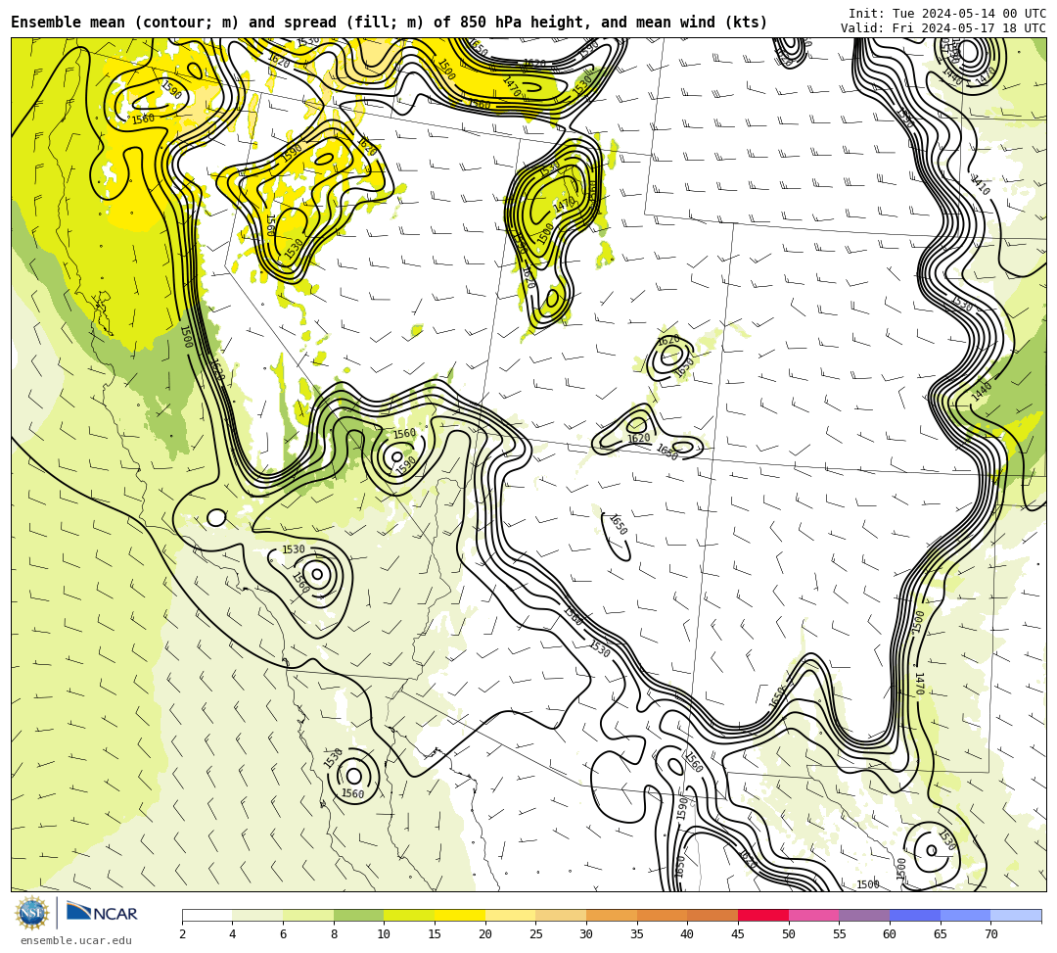Select the 'Init: Tue 2024-05-14 00 UTC' line
Viewport: 1057px width, 953px height.
(947, 14)
